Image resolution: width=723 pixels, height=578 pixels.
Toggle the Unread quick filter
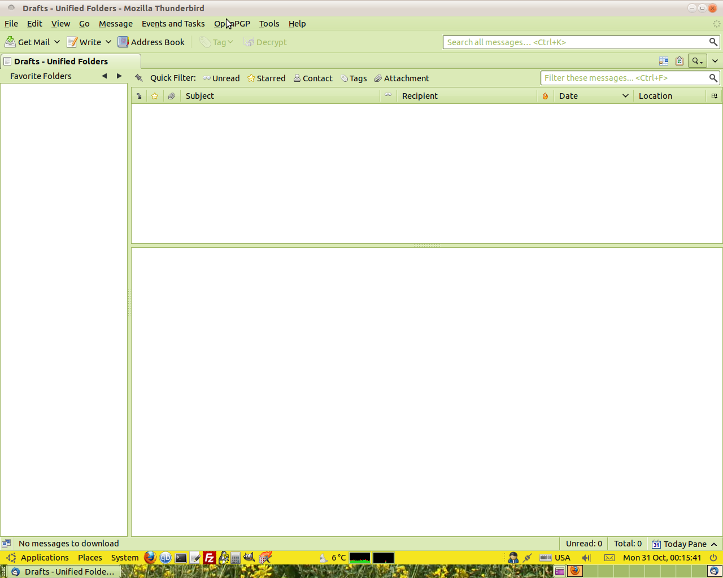221,78
